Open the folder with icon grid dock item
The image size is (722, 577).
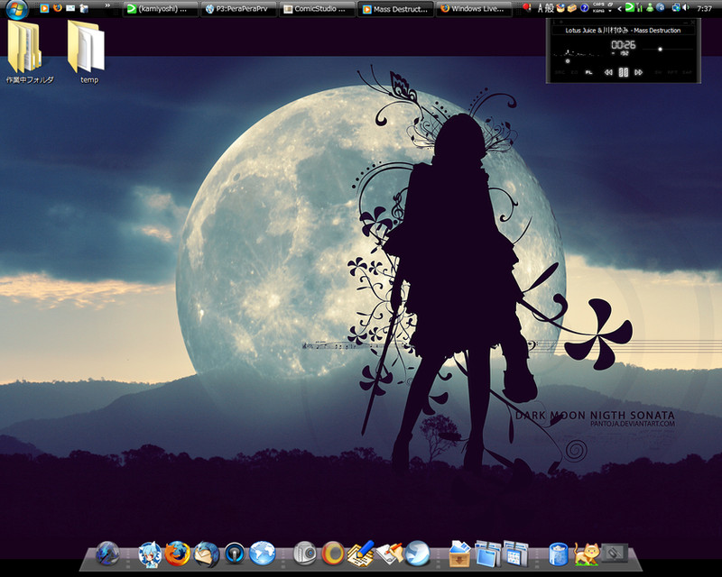click(515, 554)
